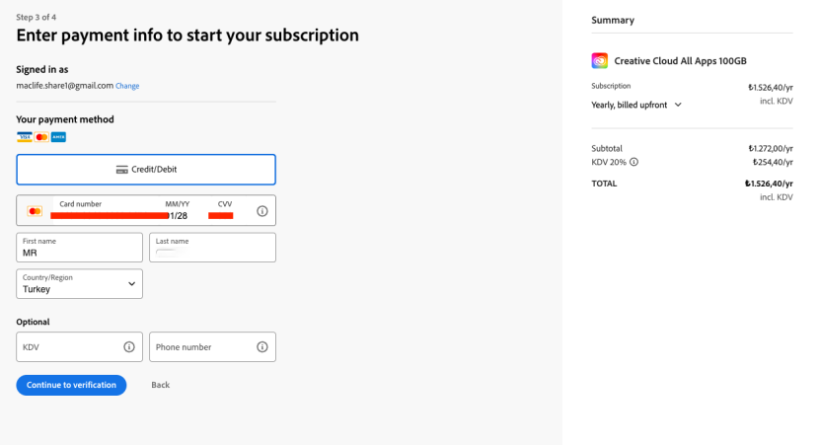Click the Mastercard icon inside card number field
The width and height of the screenshot is (819, 445).
pyautogui.click(x=35, y=211)
